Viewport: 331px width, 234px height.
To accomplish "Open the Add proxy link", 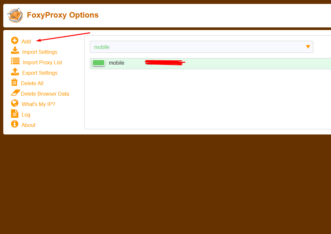I will coord(26,41).
